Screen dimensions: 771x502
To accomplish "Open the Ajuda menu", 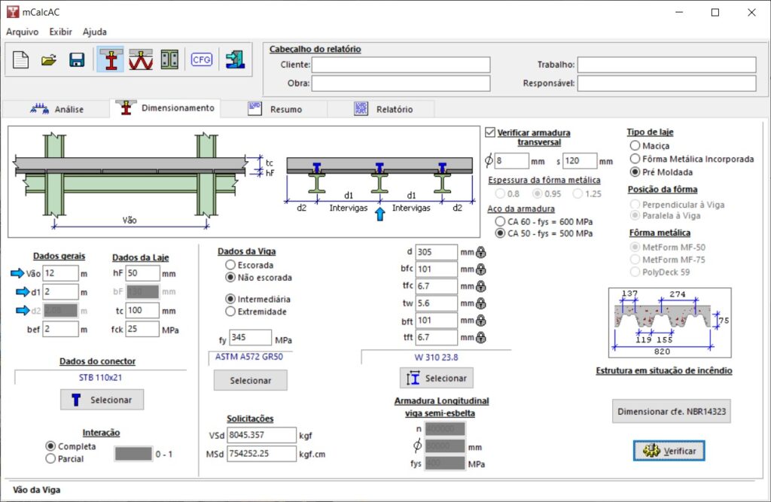I will (94, 32).
